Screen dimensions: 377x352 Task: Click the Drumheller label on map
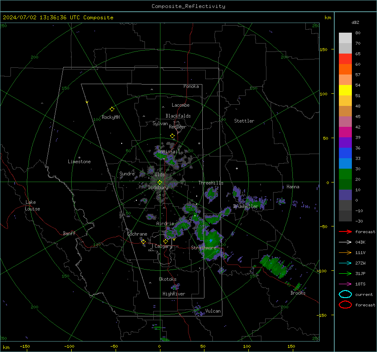[x=245, y=206]
